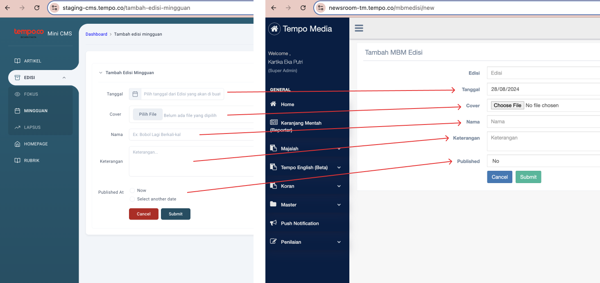The image size is (600, 283).
Task: Click the Choose File button in Tempo Media
Action: [507, 105]
